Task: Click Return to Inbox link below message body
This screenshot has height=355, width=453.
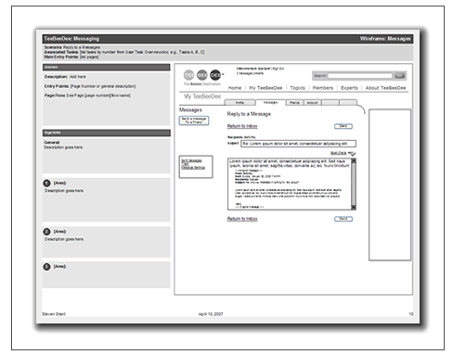Action: point(242,219)
